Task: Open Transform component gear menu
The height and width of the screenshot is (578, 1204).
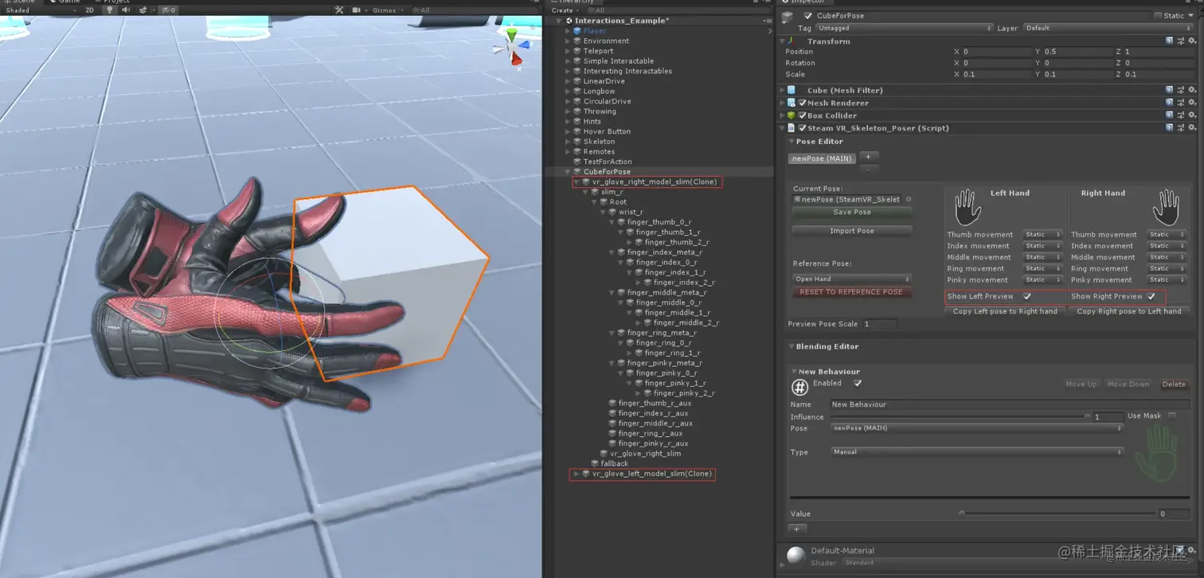Action: pyautogui.click(x=1192, y=41)
